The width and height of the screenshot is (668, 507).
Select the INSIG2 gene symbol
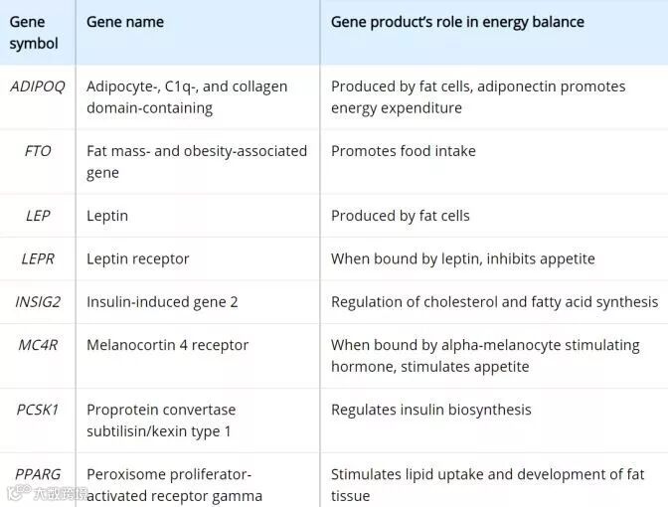click(37, 301)
